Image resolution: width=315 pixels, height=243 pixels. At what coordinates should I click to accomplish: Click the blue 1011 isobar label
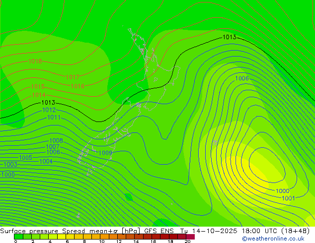click(x=54, y=118)
